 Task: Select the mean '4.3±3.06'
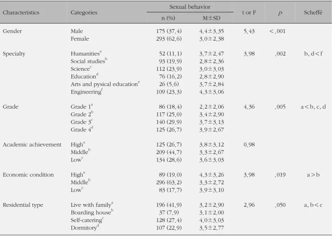[211, 92]
